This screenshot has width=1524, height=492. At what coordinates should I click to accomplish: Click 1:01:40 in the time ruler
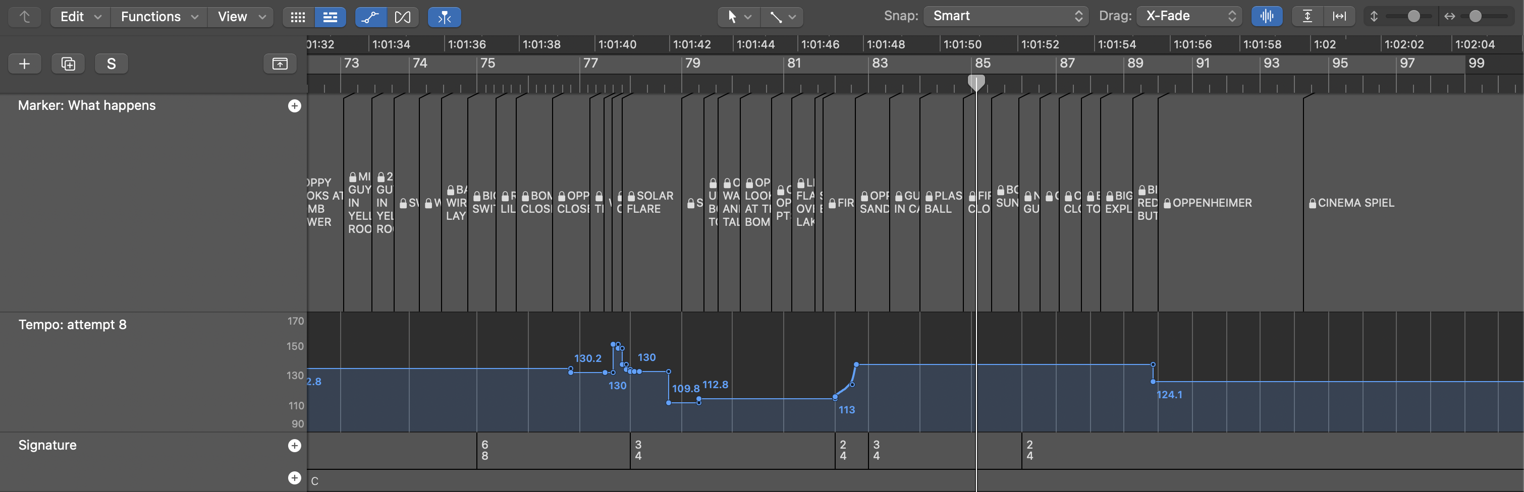coord(617,44)
